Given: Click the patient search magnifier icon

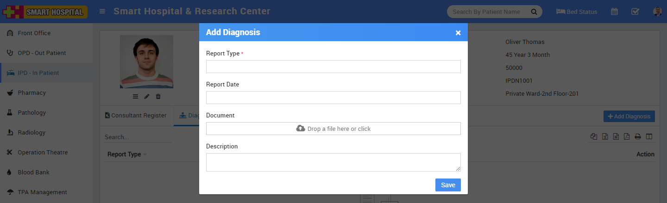Looking at the screenshot, I should [x=534, y=12].
